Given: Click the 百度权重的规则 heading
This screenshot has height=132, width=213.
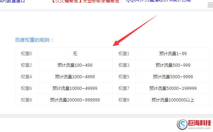Looking at the screenshot, I should [x=34, y=40].
